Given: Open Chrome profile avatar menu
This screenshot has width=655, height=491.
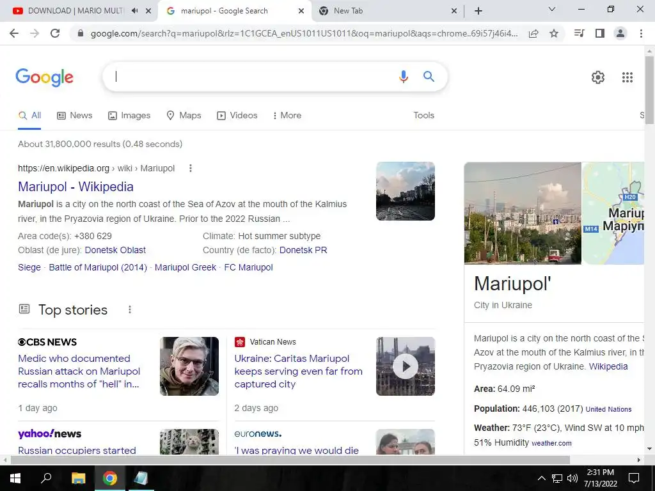Looking at the screenshot, I should (620, 33).
